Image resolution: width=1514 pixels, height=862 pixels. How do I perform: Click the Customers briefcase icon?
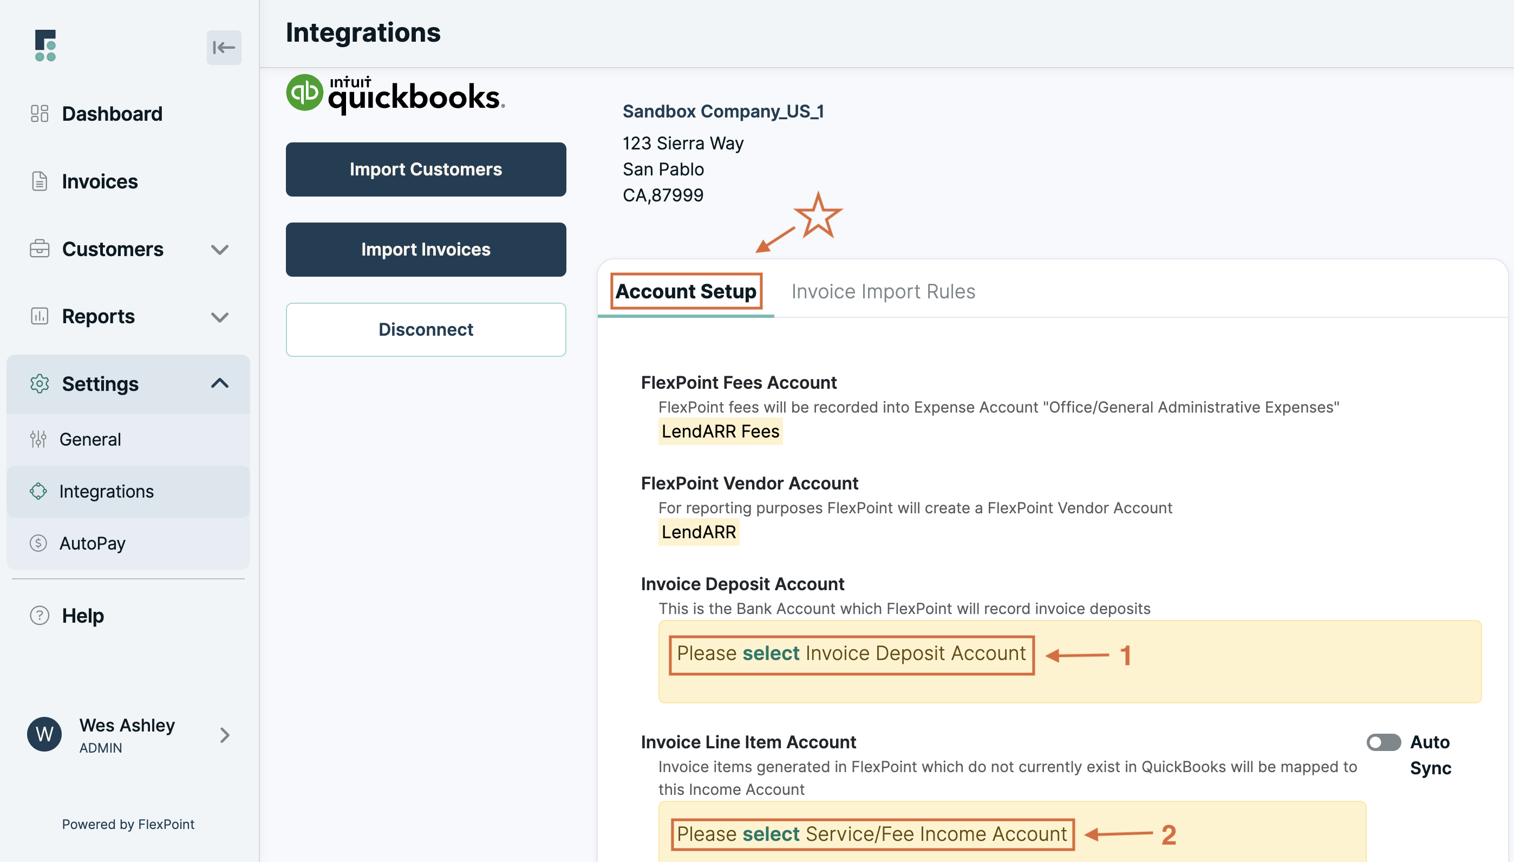pyautogui.click(x=39, y=249)
